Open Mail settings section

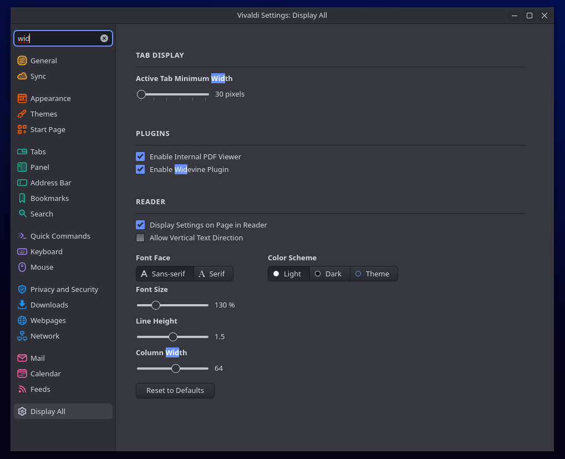point(63,359)
